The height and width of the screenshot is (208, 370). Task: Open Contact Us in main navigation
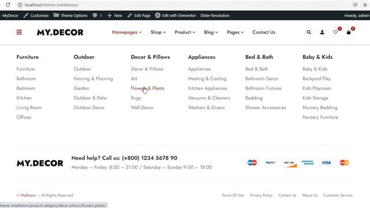pos(264,32)
